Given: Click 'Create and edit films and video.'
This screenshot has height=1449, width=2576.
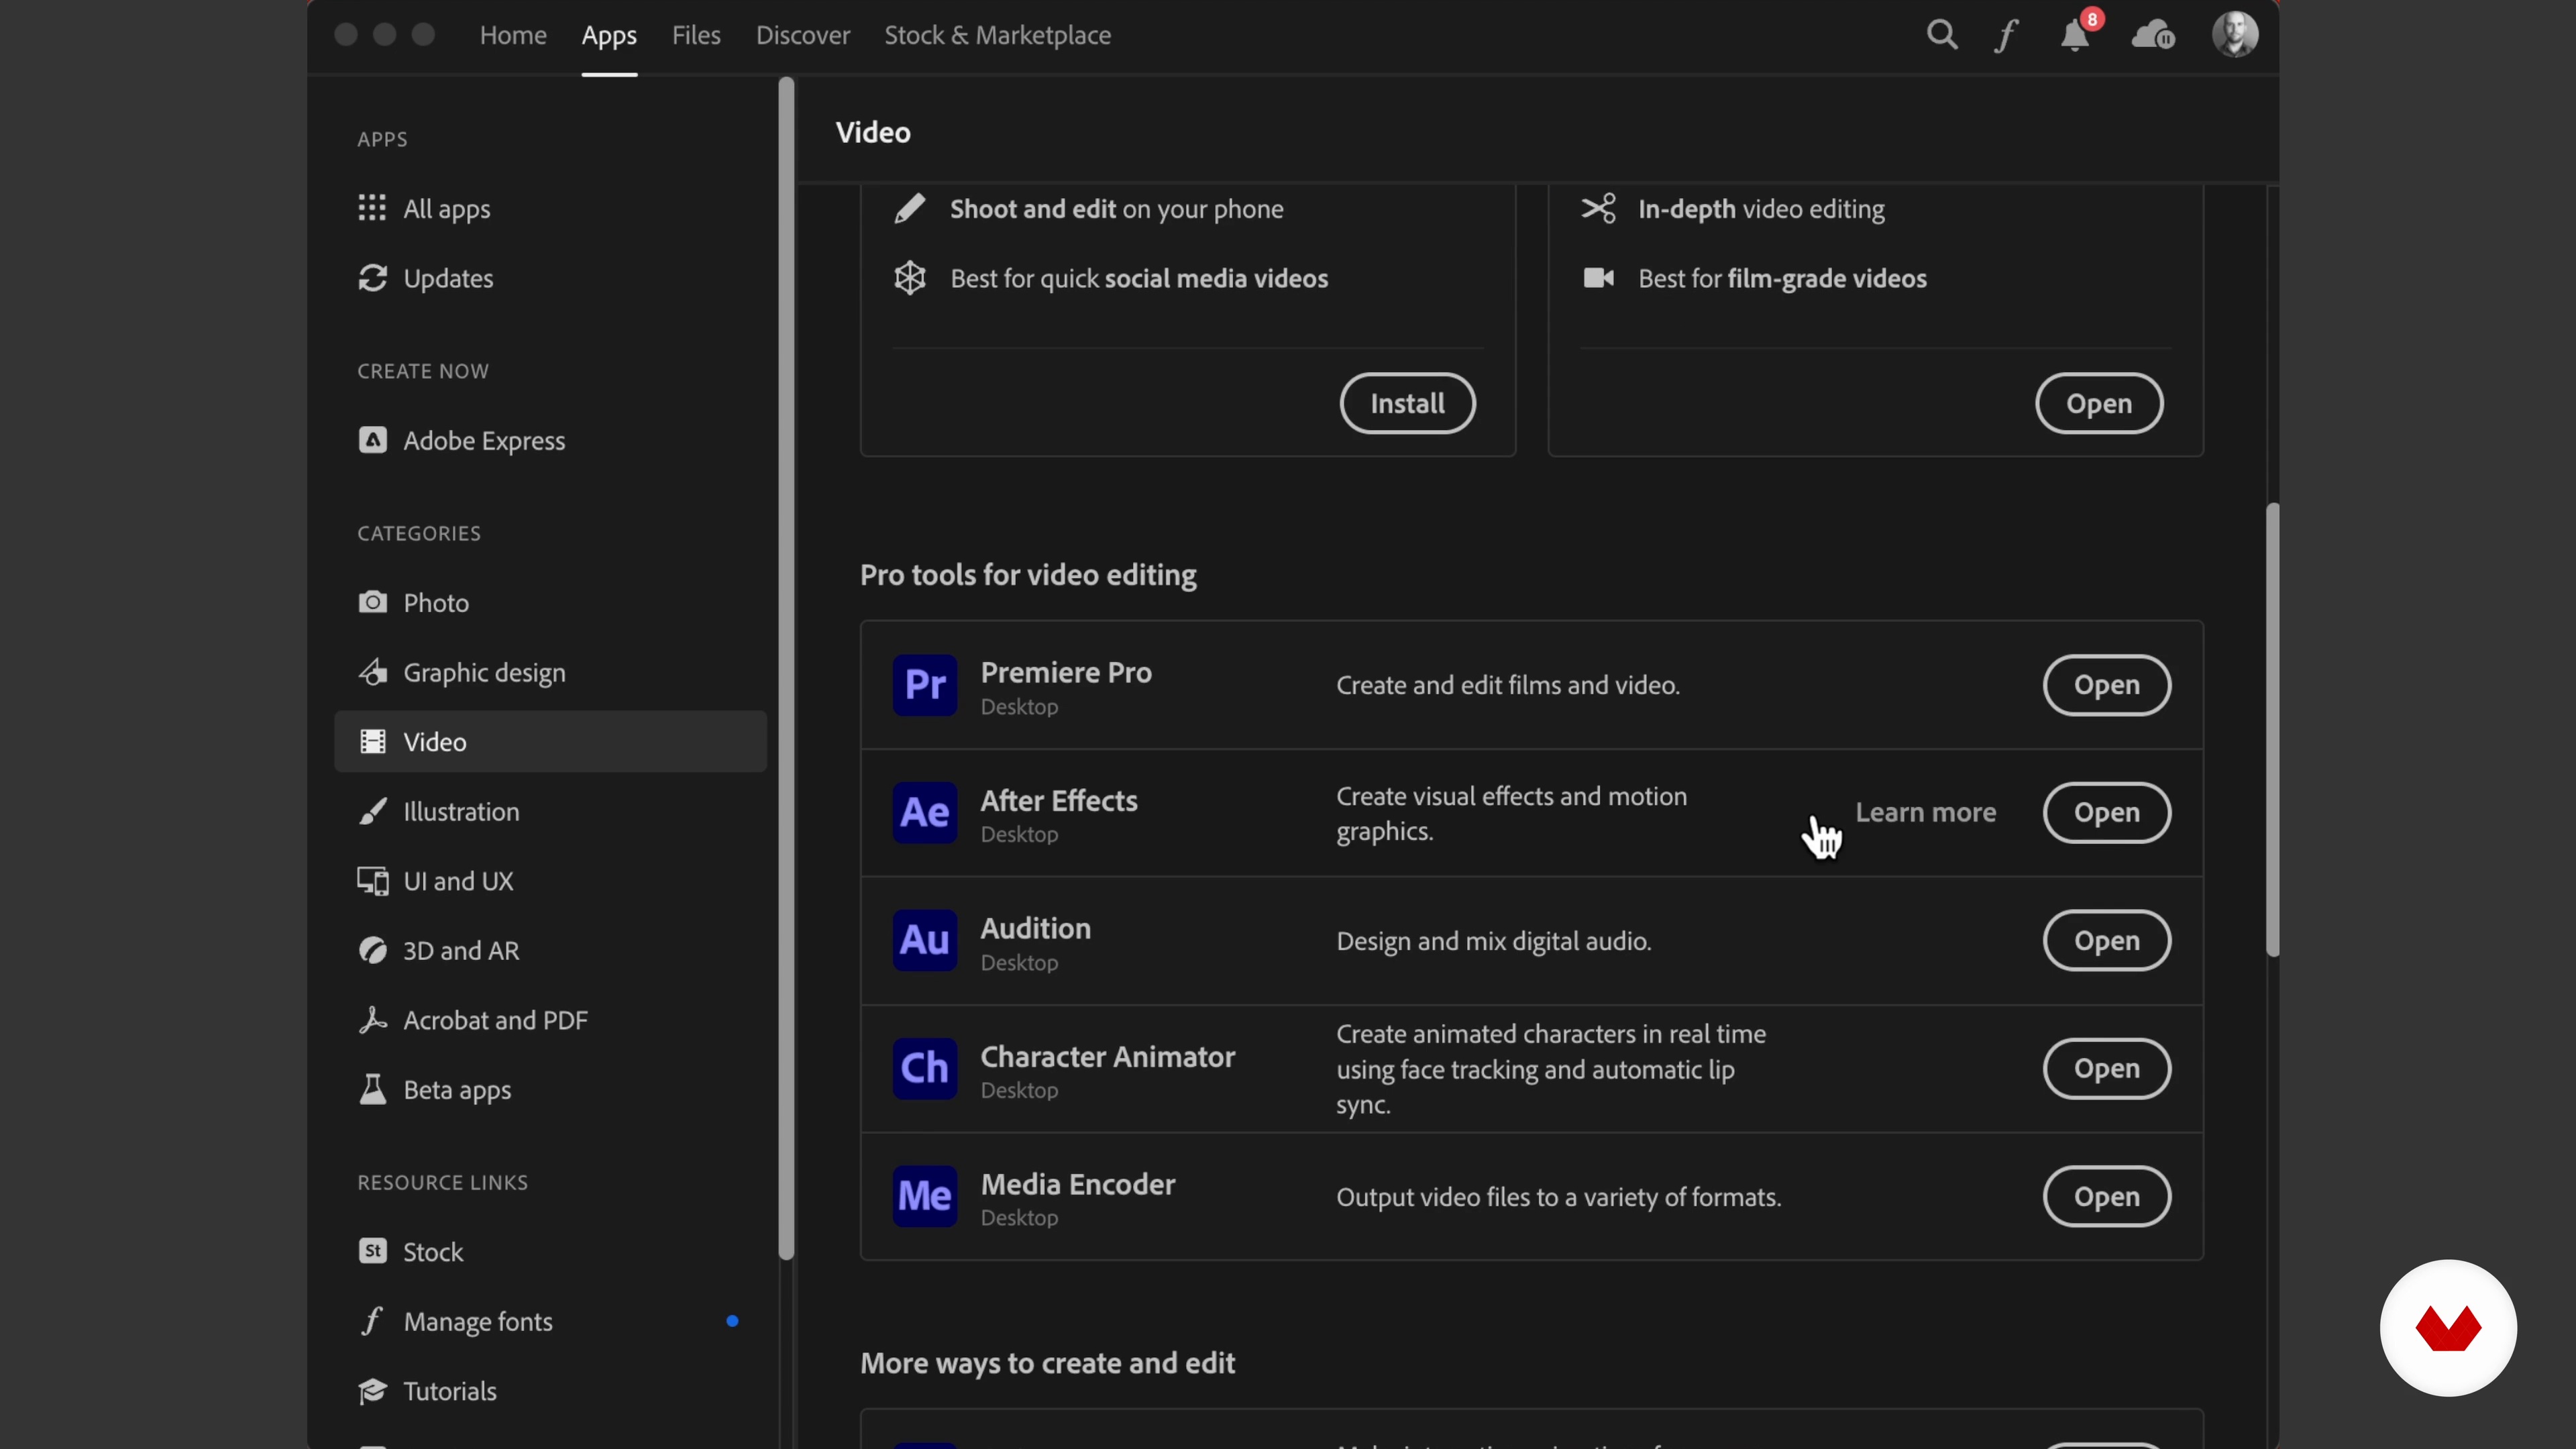Looking at the screenshot, I should pos(1508,685).
